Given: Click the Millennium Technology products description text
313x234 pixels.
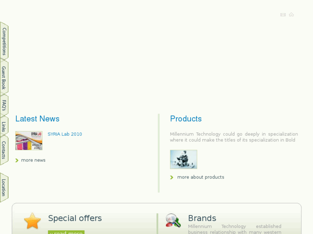Looking at the screenshot, I should tap(234, 137).
